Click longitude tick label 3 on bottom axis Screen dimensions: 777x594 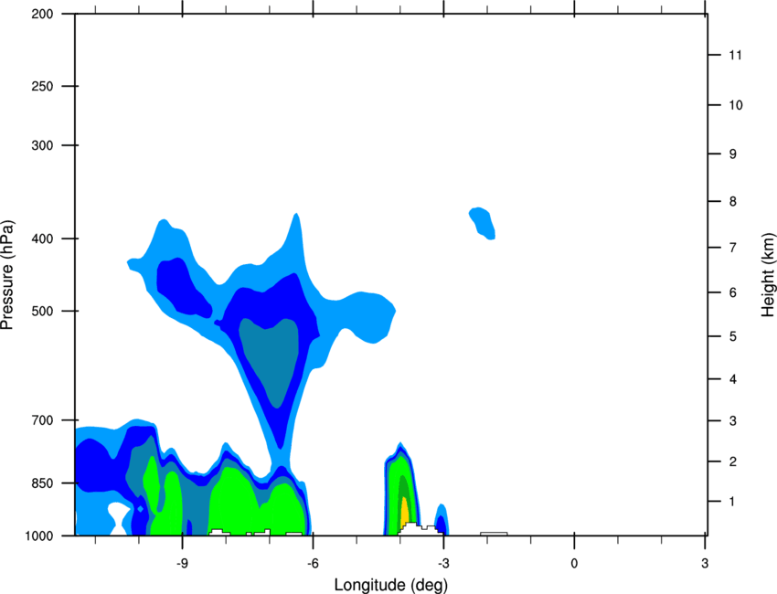point(705,564)
